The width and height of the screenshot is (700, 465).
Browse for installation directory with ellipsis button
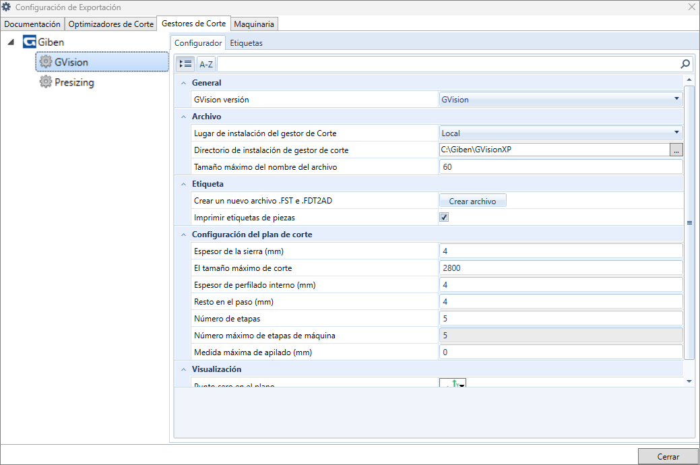pos(676,150)
